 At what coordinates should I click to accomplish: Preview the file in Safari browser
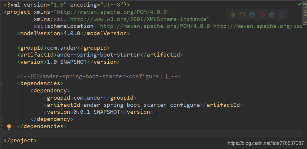pos(252,14)
